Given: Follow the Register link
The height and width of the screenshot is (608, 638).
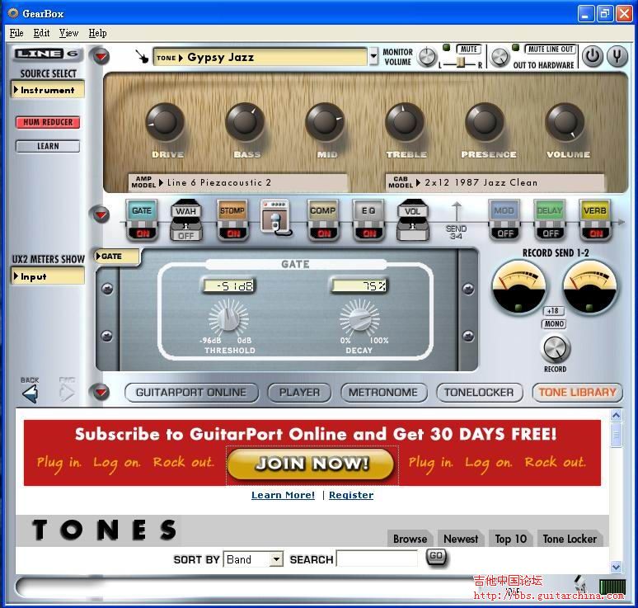Looking at the screenshot, I should [x=351, y=495].
